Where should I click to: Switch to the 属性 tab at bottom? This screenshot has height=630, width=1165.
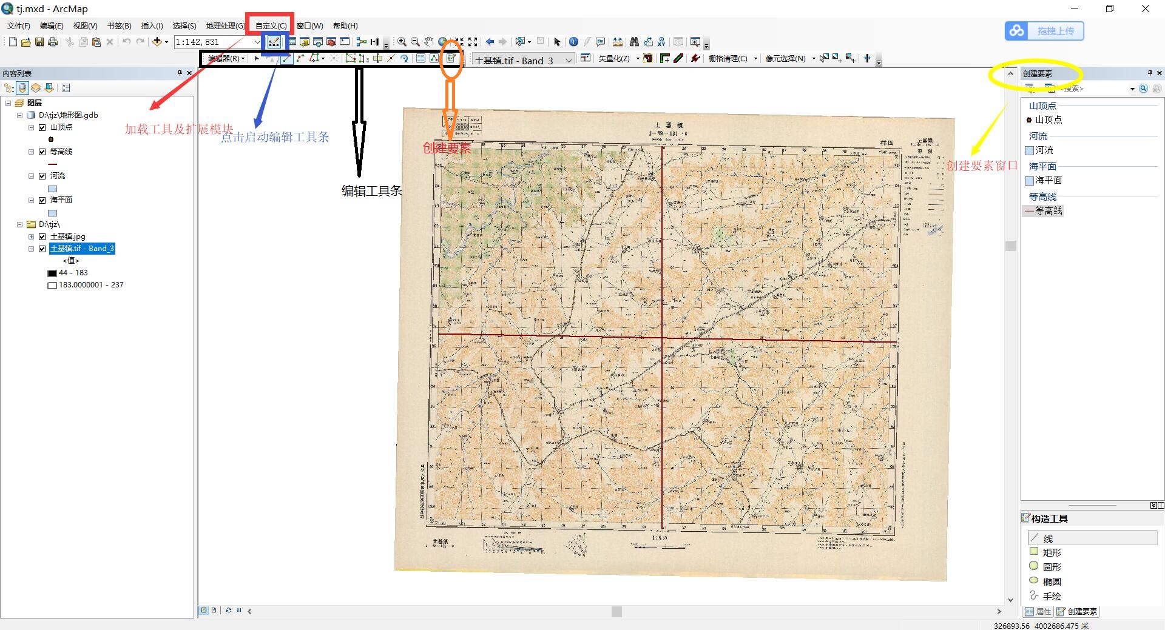[1038, 611]
